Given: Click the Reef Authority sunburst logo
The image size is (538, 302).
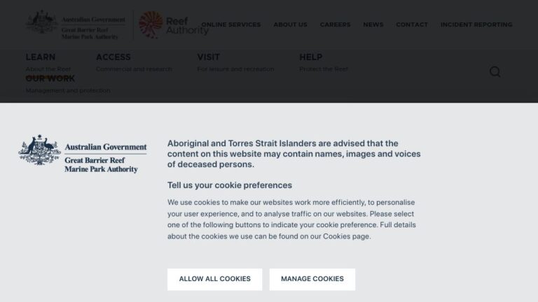Looking at the screenshot, I should click(151, 24).
